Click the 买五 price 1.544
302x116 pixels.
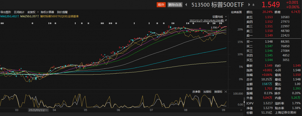point(269,60)
